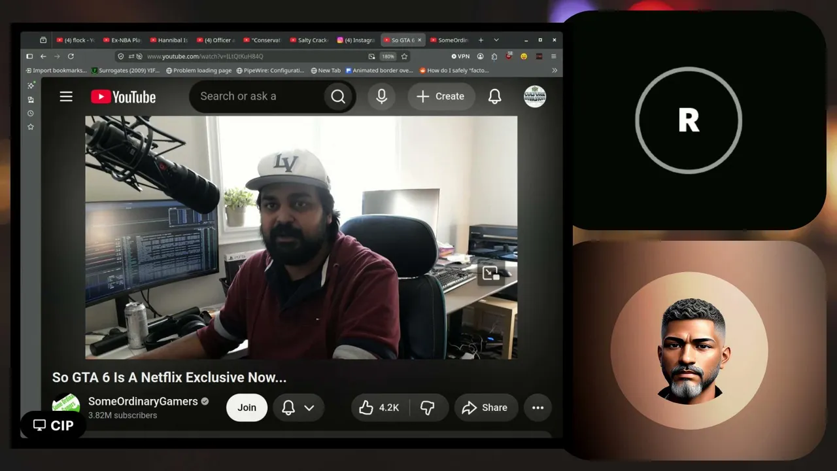Dislike the video with thumbs-down button

point(428,408)
